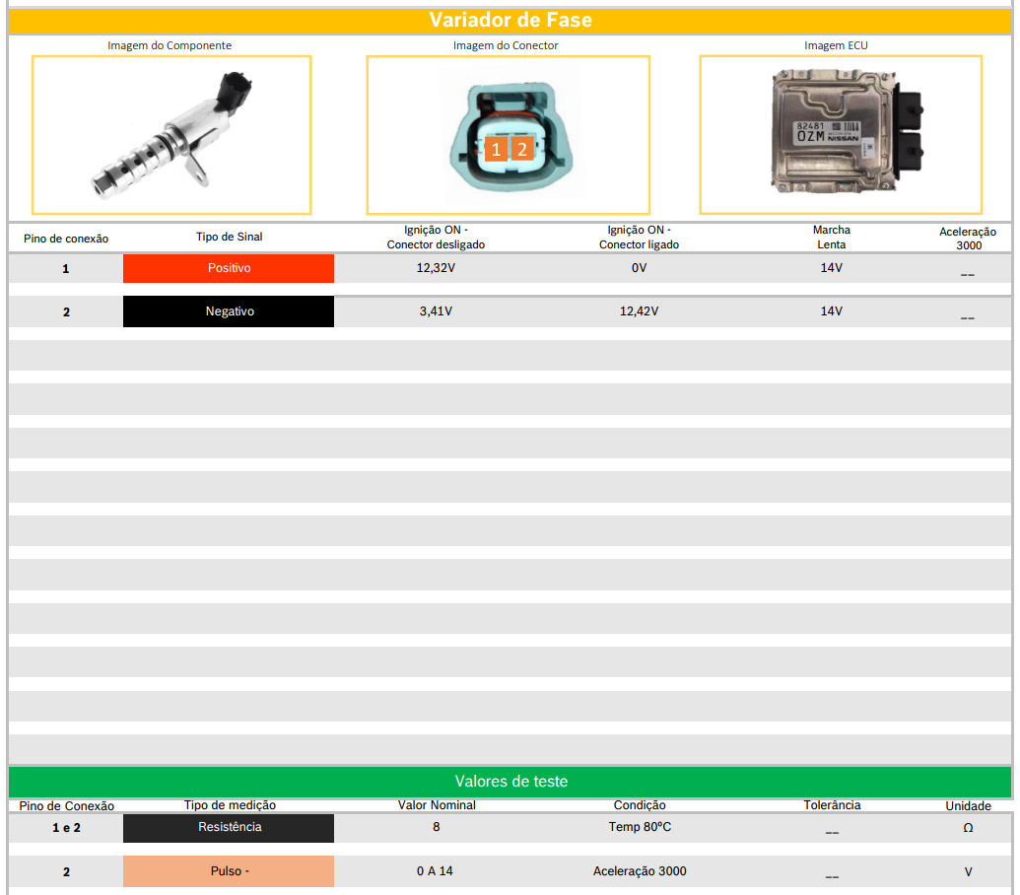Click '14V' in Positivo row
1020x895 pixels.
click(832, 268)
